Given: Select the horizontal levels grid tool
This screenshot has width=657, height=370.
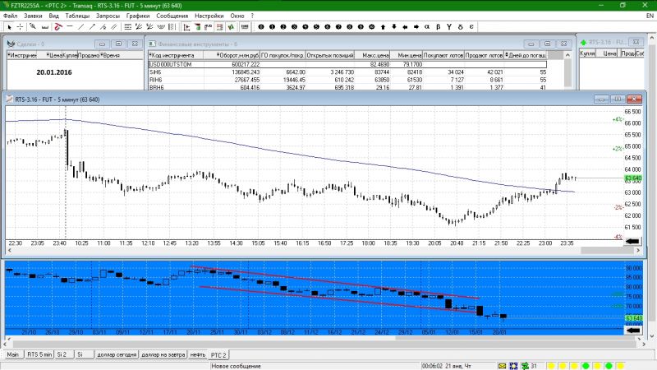Looking at the screenshot, I should pos(128,27).
